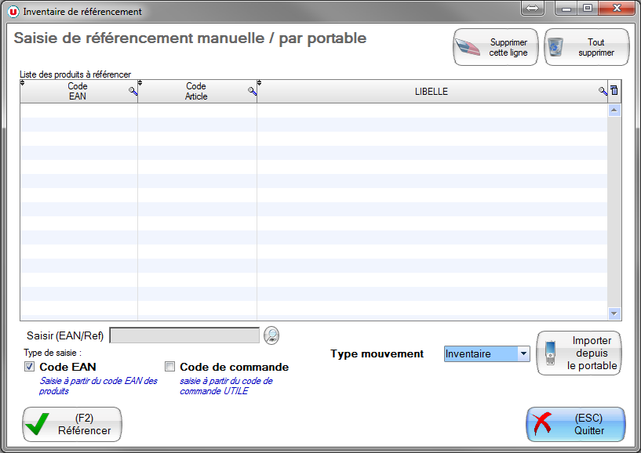Click the search icon in Code Article header
This screenshot has height=453, width=641.
[x=252, y=92]
